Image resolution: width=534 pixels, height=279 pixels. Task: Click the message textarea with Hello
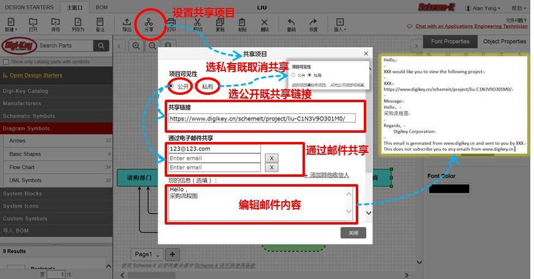click(x=260, y=204)
